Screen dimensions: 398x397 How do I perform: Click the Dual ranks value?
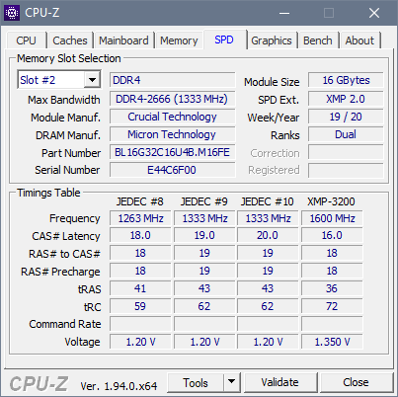coord(346,134)
